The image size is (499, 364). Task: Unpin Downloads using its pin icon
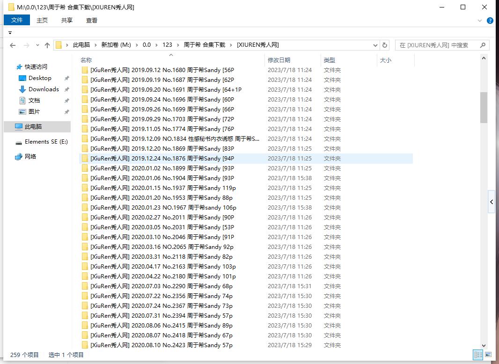pos(66,89)
